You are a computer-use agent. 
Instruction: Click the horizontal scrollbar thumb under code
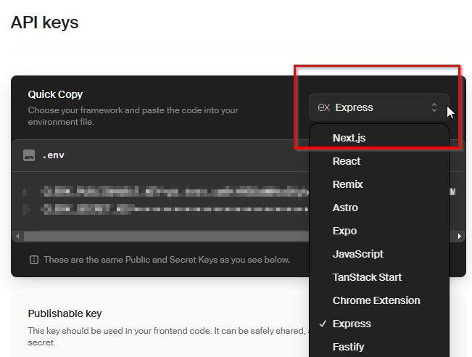(167, 237)
